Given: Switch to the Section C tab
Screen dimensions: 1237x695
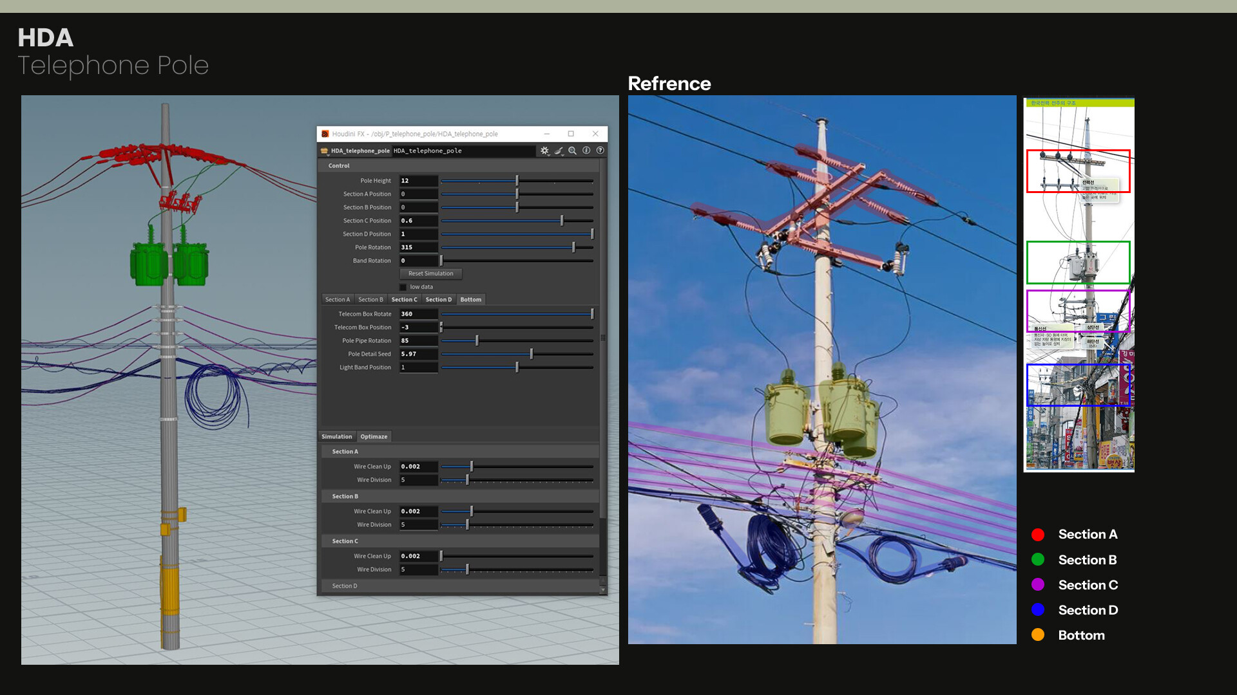Looking at the screenshot, I should [x=404, y=300].
